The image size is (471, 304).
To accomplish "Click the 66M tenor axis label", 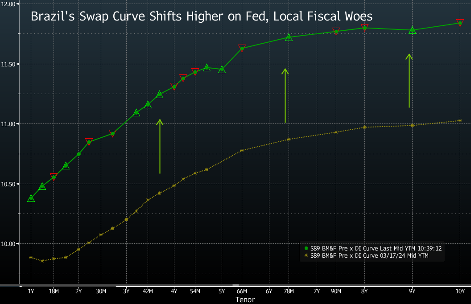I will 242,291.
